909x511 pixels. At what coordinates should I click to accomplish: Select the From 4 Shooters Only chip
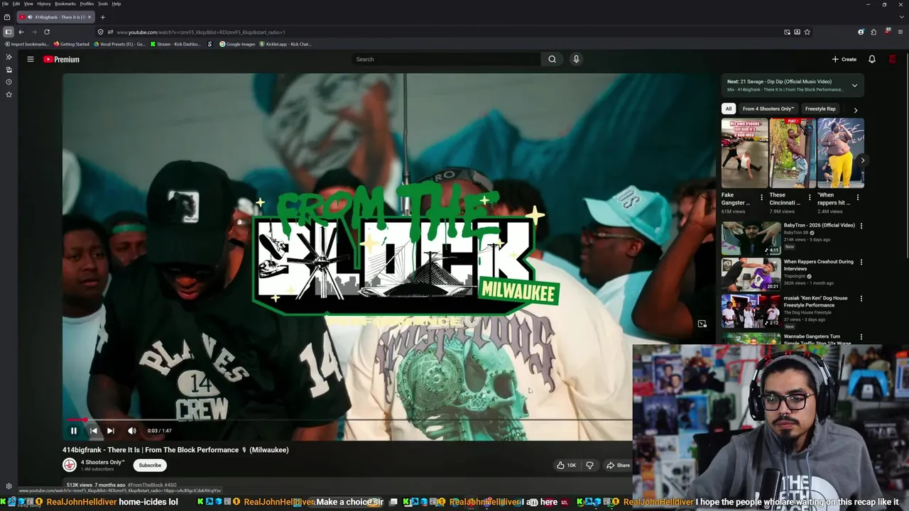768,109
